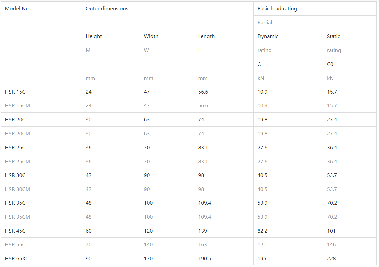This screenshot has width=379, height=267.
Task: Open the HSR 65XC model
Action: [x=17, y=259]
